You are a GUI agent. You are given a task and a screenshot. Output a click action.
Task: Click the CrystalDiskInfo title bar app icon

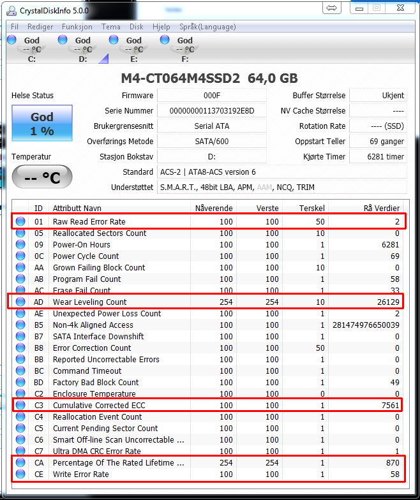click(11, 10)
